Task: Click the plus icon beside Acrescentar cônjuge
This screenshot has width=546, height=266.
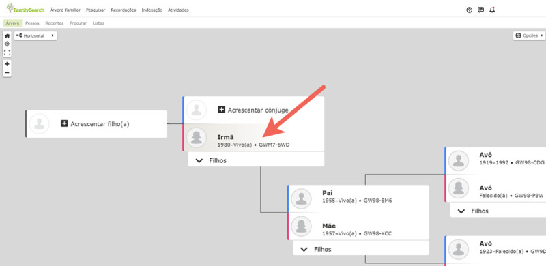Action: pyautogui.click(x=221, y=110)
